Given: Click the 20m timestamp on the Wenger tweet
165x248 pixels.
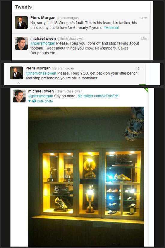Looking at the screenshot, I should tap(144, 18).
